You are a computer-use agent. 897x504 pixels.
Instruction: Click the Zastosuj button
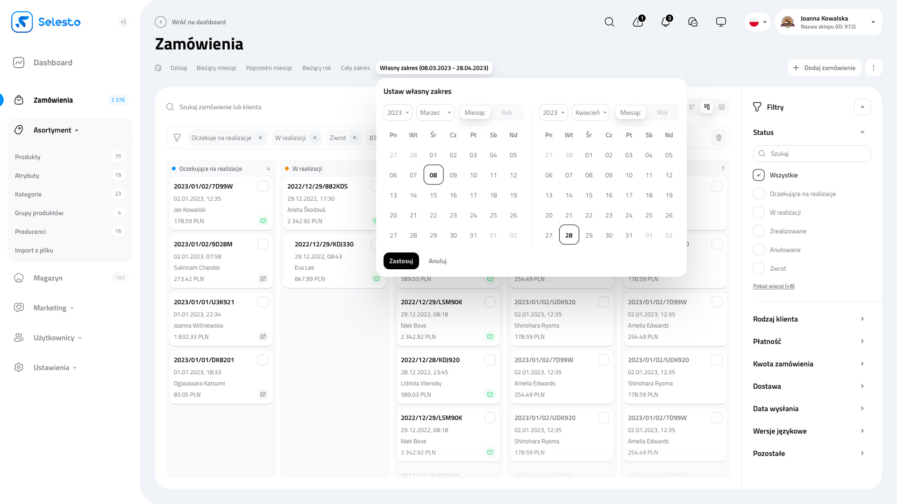tap(401, 261)
